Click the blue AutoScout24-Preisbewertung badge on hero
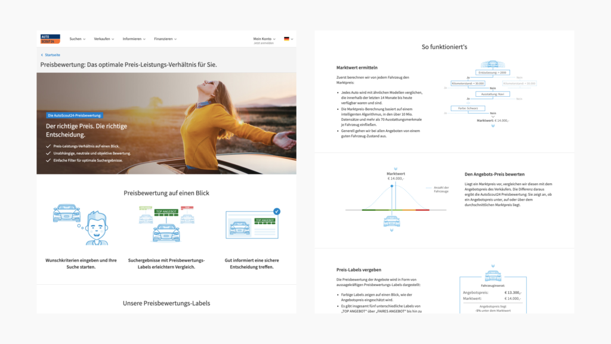The image size is (611, 344). click(75, 115)
